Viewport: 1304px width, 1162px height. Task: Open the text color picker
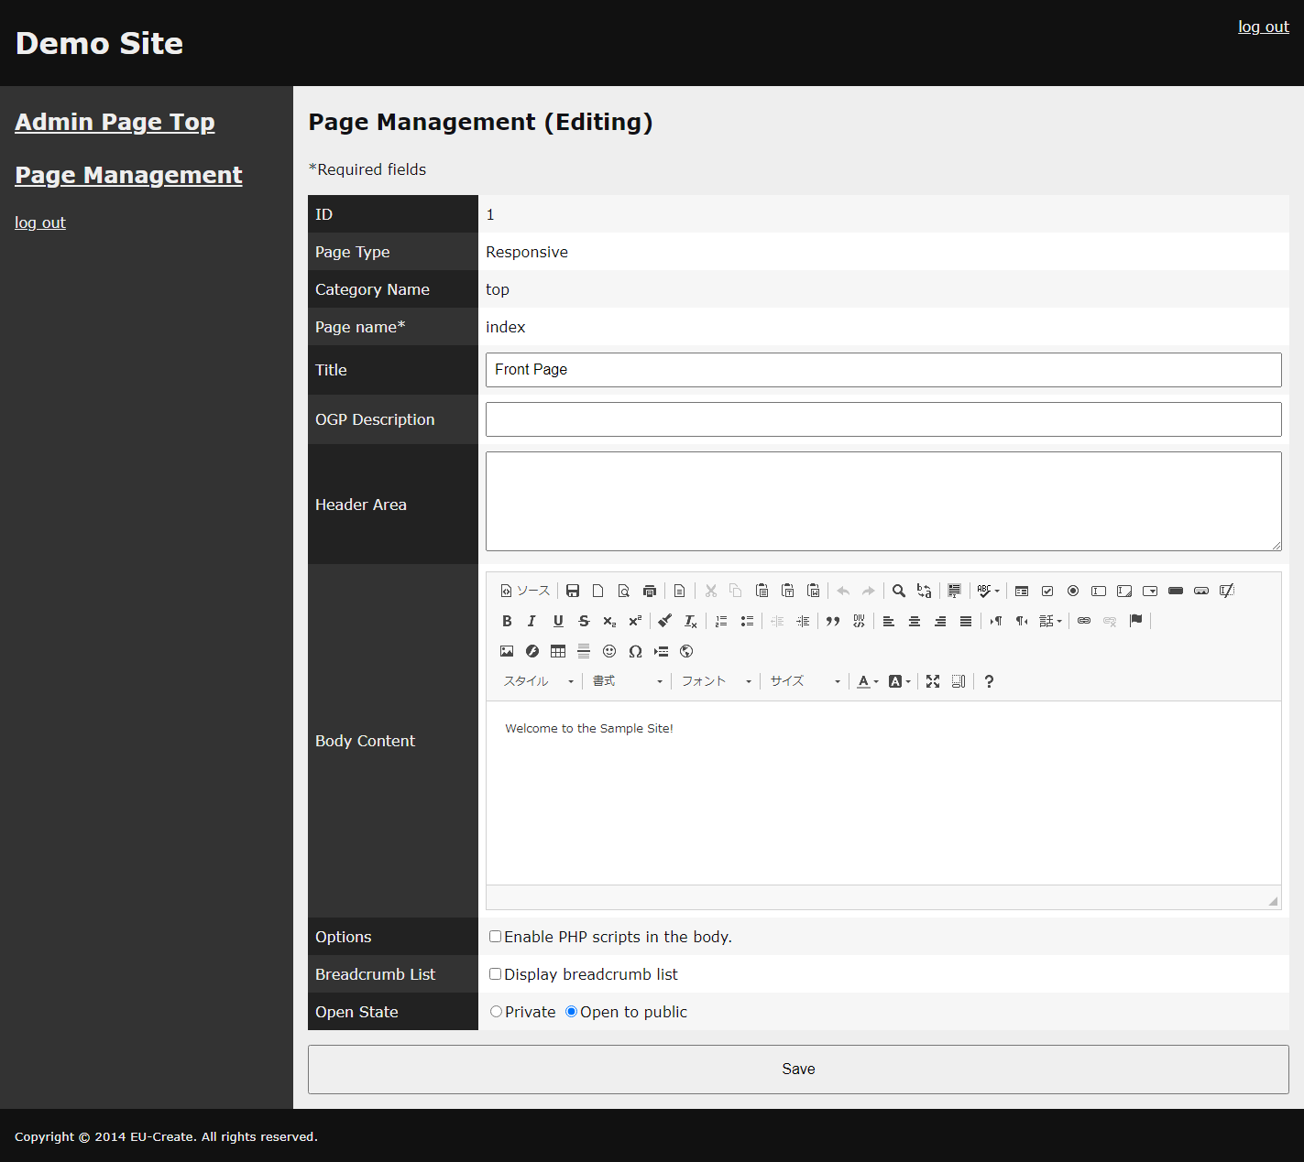(866, 681)
